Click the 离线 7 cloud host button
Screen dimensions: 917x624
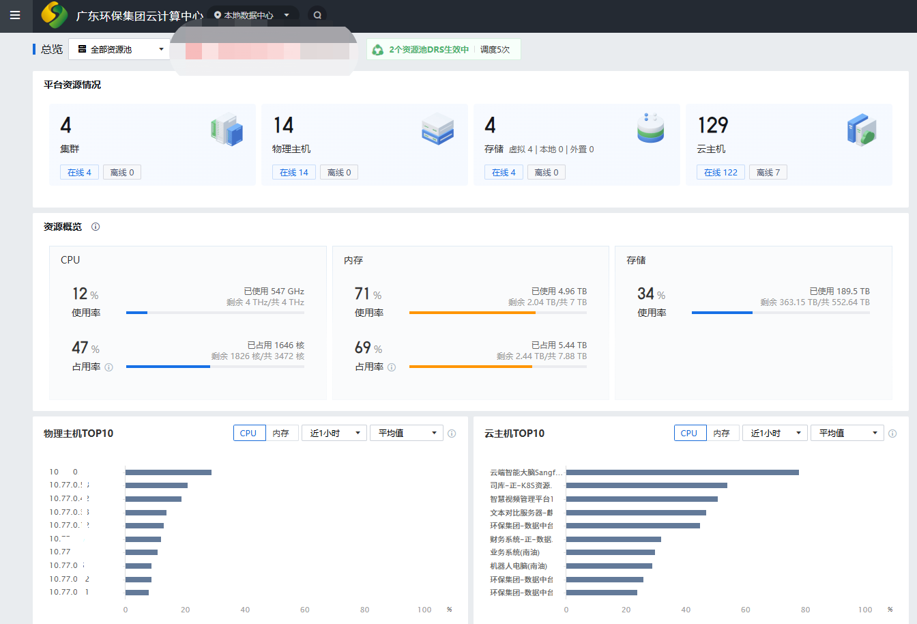[768, 173]
